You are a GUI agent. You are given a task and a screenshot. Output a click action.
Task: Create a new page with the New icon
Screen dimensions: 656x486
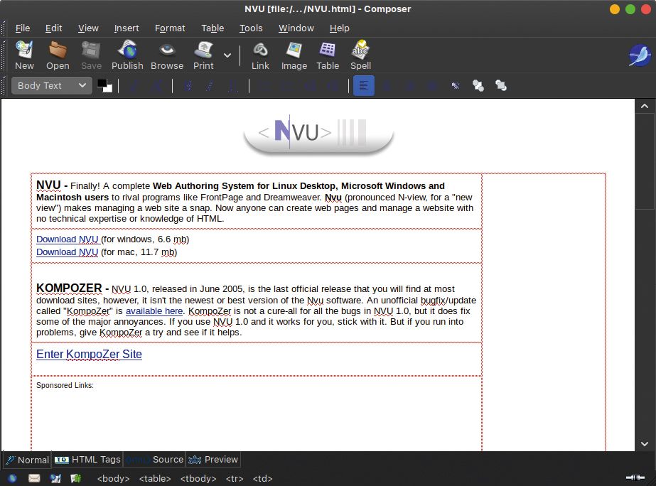[x=23, y=55]
